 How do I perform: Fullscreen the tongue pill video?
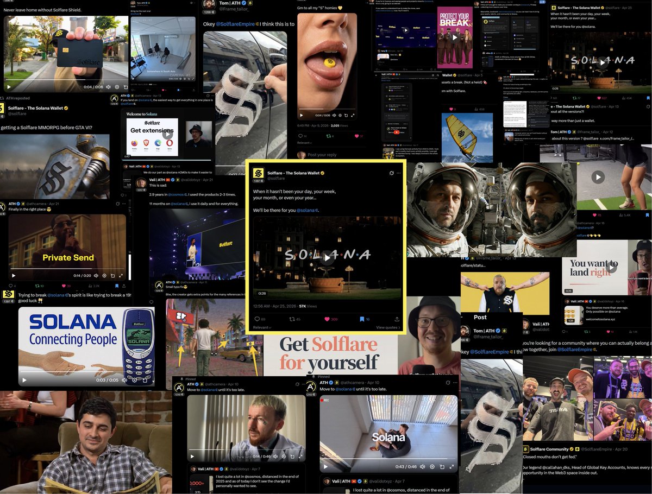(x=353, y=115)
